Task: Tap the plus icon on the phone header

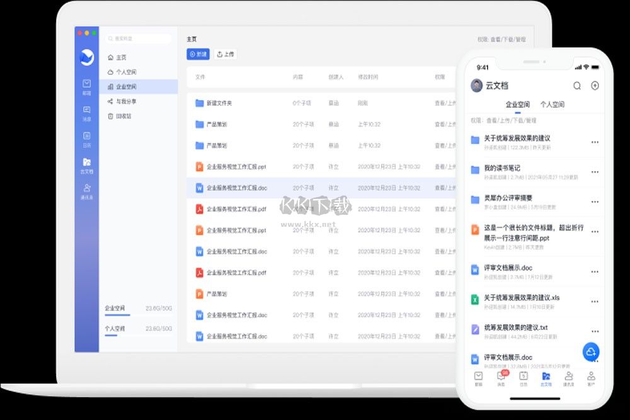Action: [595, 86]
